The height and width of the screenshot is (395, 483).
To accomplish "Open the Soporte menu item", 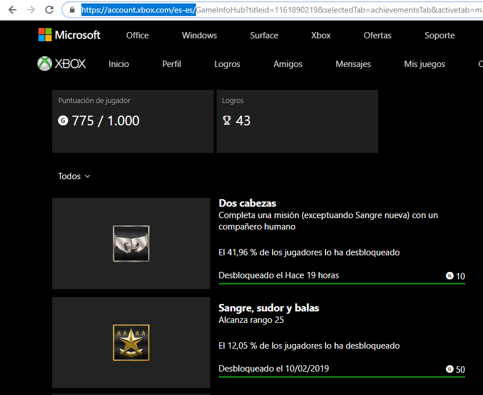I will (x=439, y=35).
